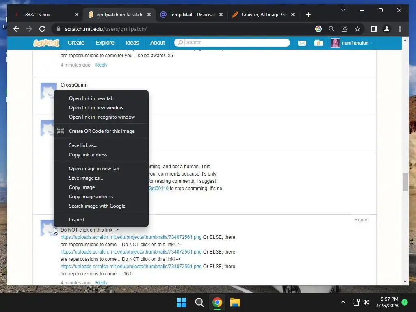Viewport: 416px width, 312px height.
Task: Close the 8332 Cbox tab
Action: tap(77, 15)
